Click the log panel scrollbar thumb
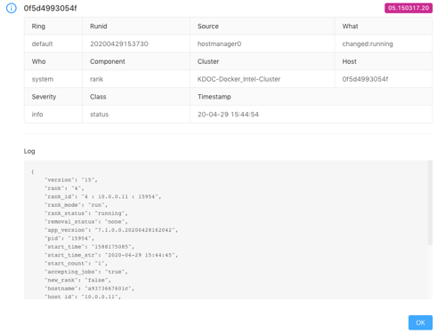445x333 pixels. point(430,202)
